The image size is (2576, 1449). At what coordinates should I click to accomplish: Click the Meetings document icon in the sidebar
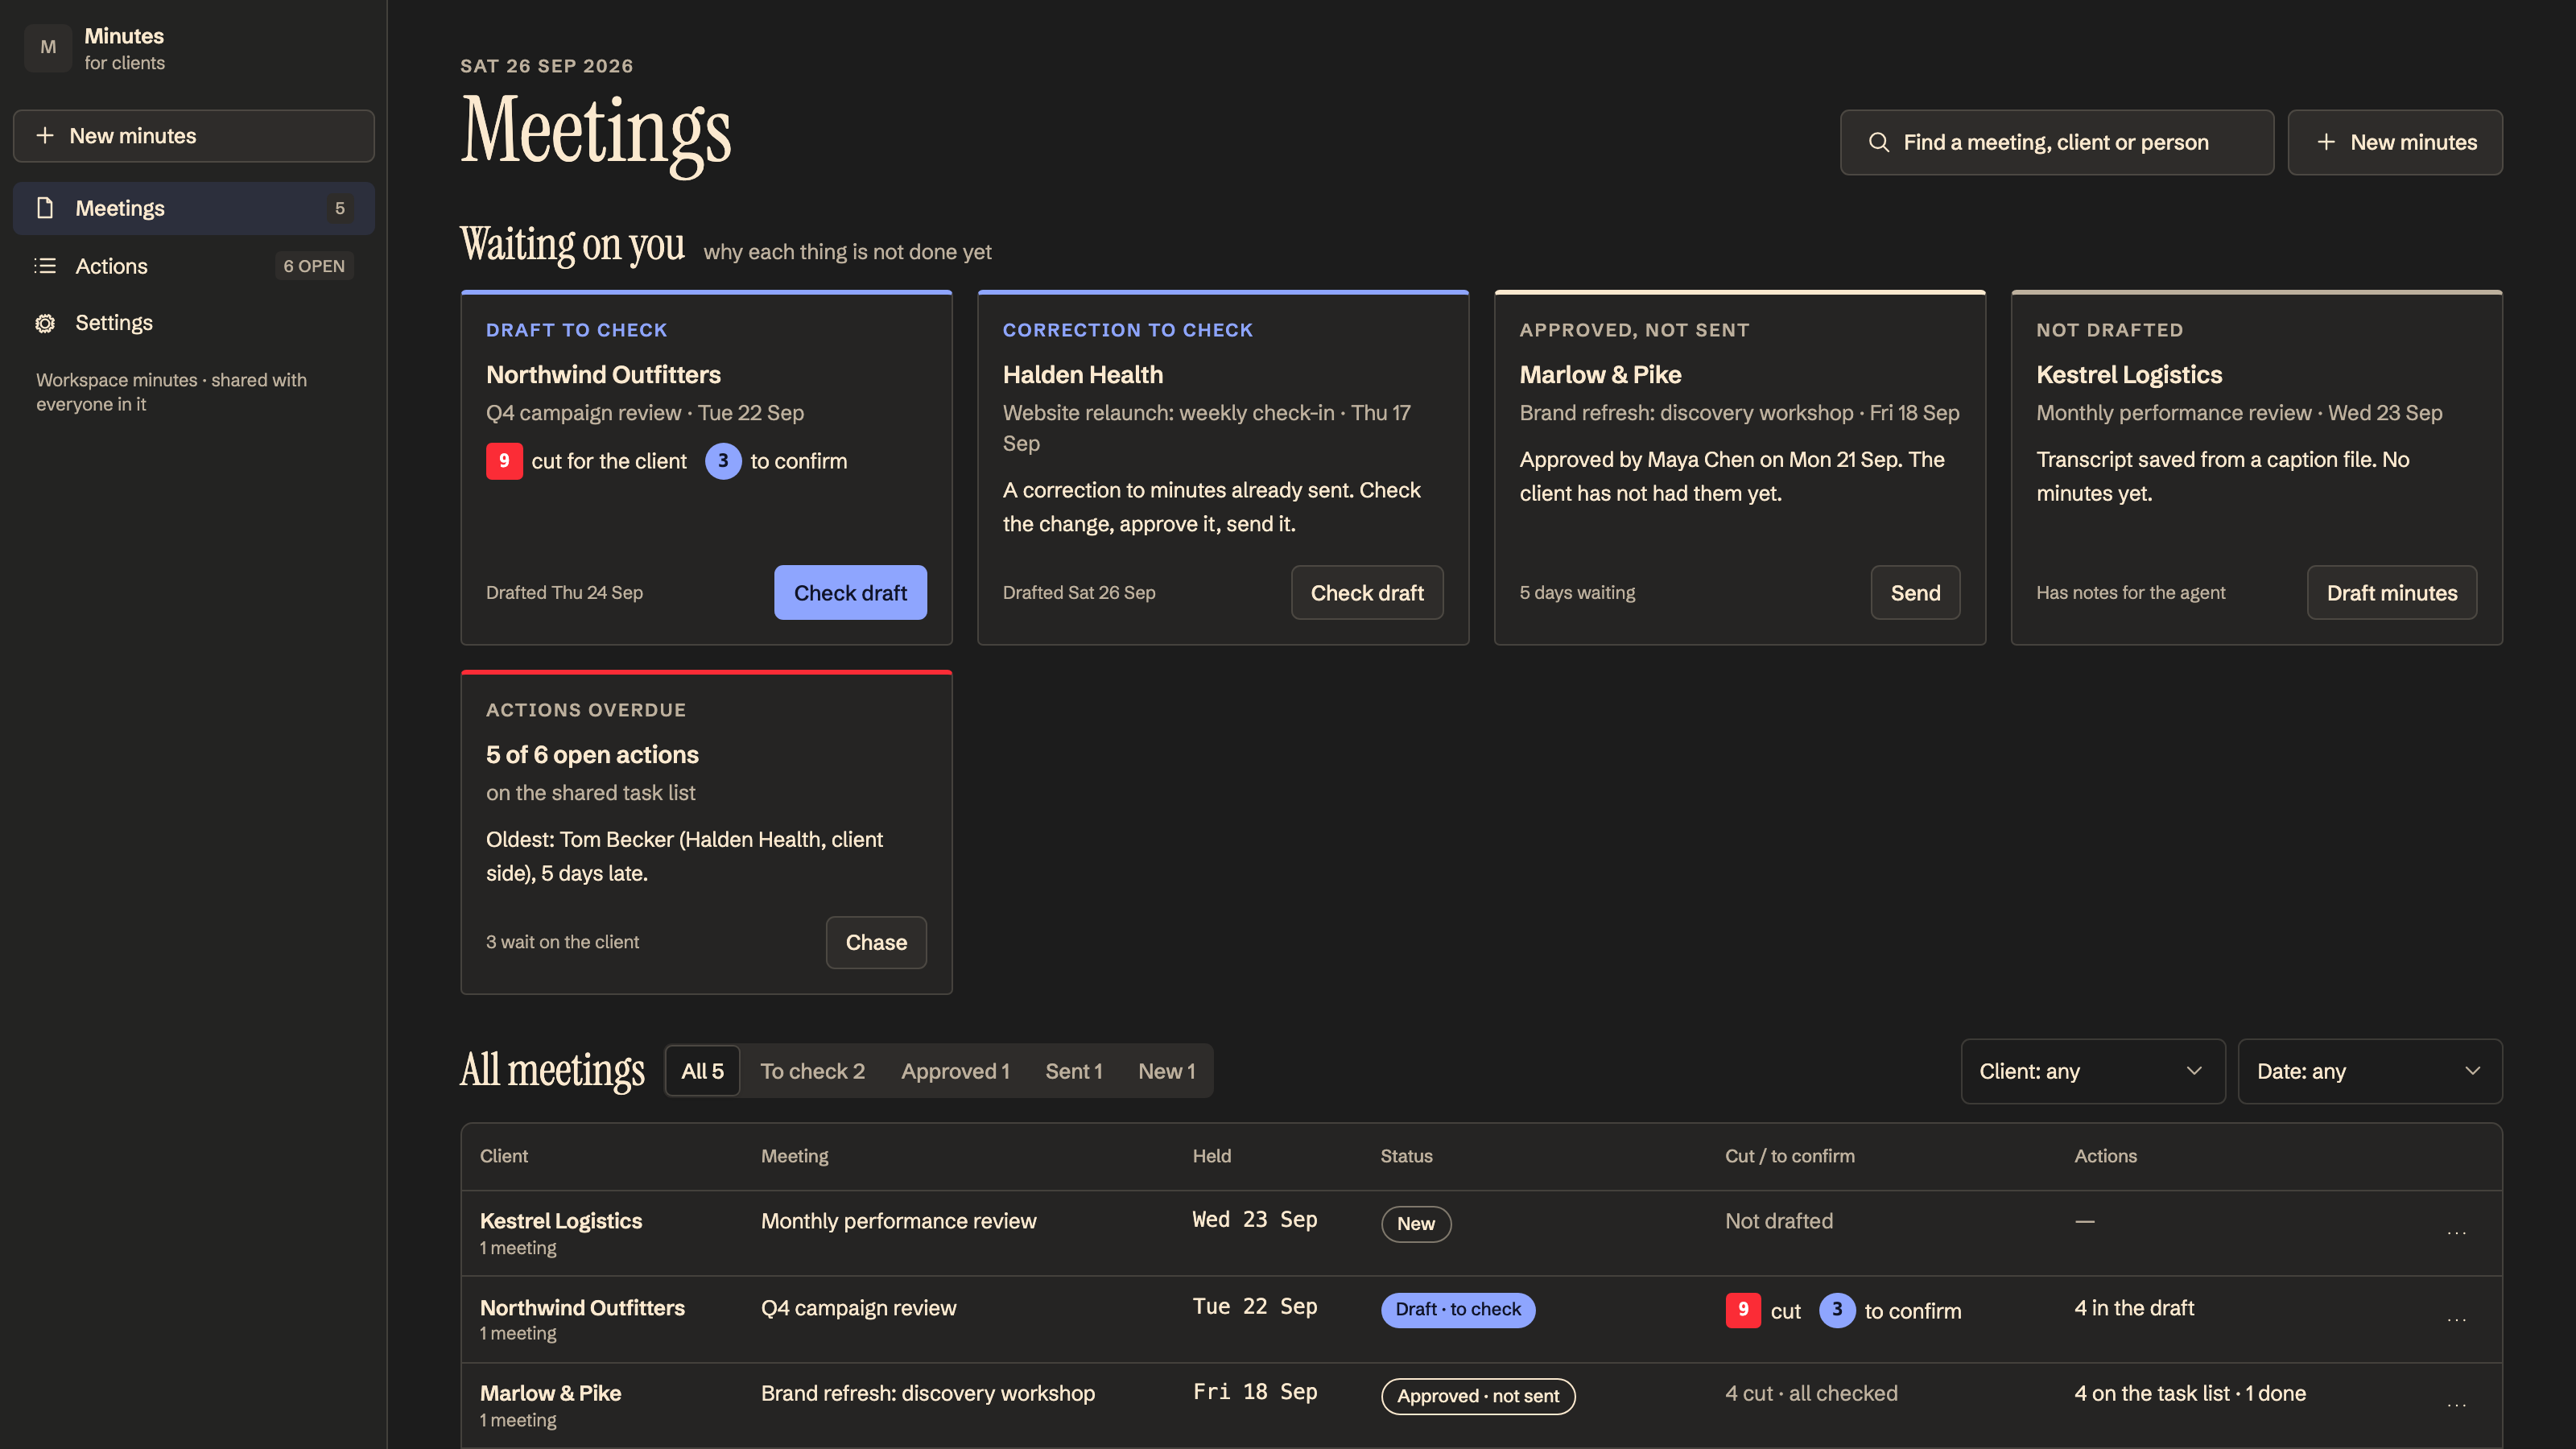tap(45, 208)
